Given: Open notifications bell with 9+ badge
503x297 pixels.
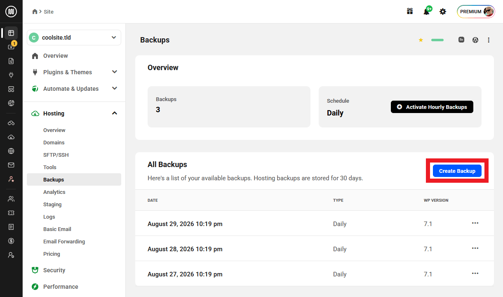Looking at the screenshot, I should coord(426,12).
